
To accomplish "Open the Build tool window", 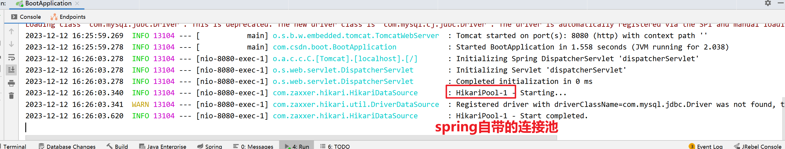I will click(x=117, y=146).
